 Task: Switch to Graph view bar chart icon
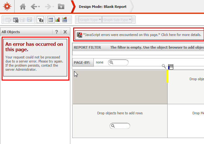coord(58,20)
